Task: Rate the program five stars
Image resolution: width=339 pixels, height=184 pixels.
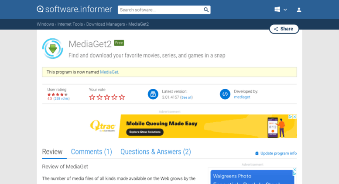Action: pos(122,97)
